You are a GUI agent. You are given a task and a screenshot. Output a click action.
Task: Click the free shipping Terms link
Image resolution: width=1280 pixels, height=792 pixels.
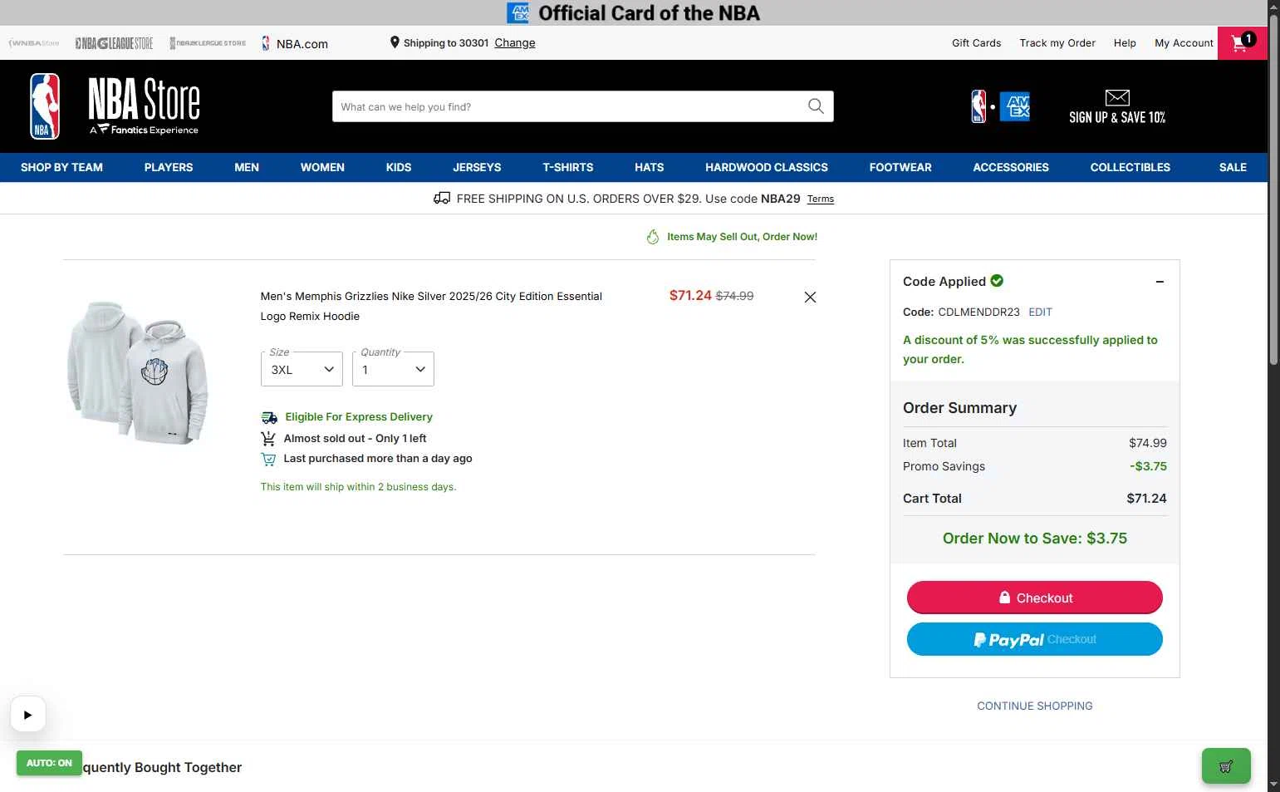821,199
